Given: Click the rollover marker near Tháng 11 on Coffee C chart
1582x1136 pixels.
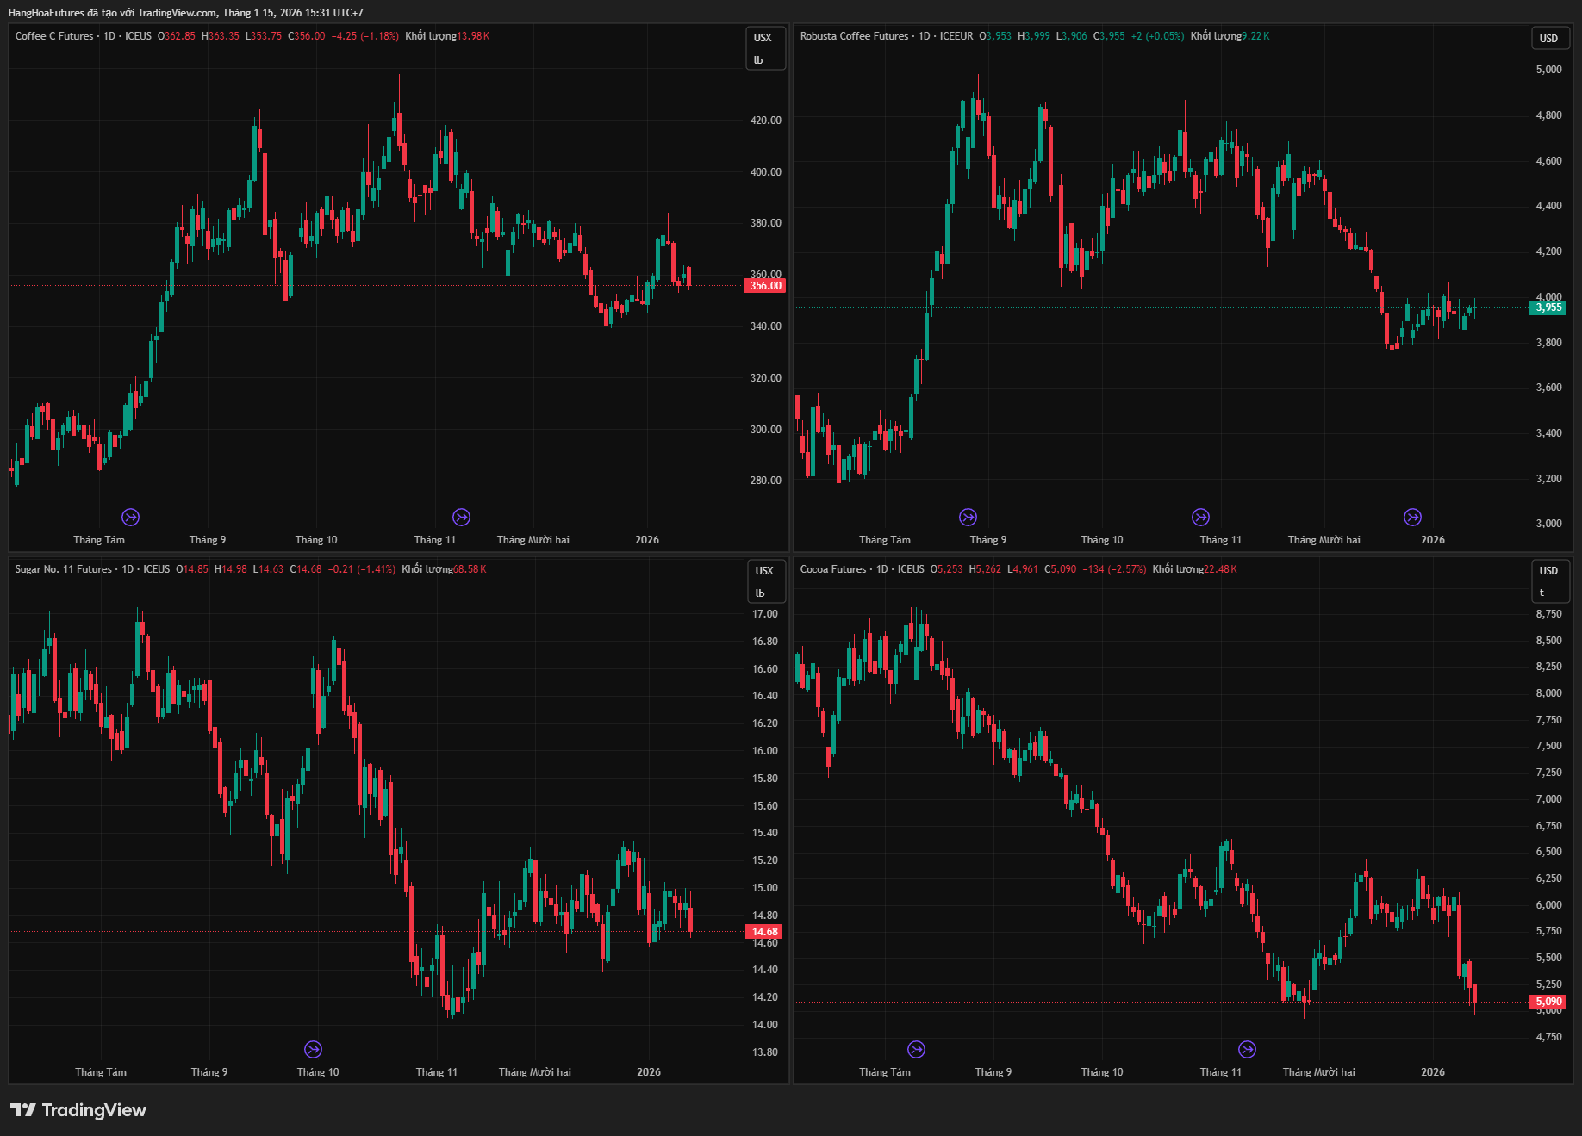Looking at the screenshot, I should tap(461, 517).
